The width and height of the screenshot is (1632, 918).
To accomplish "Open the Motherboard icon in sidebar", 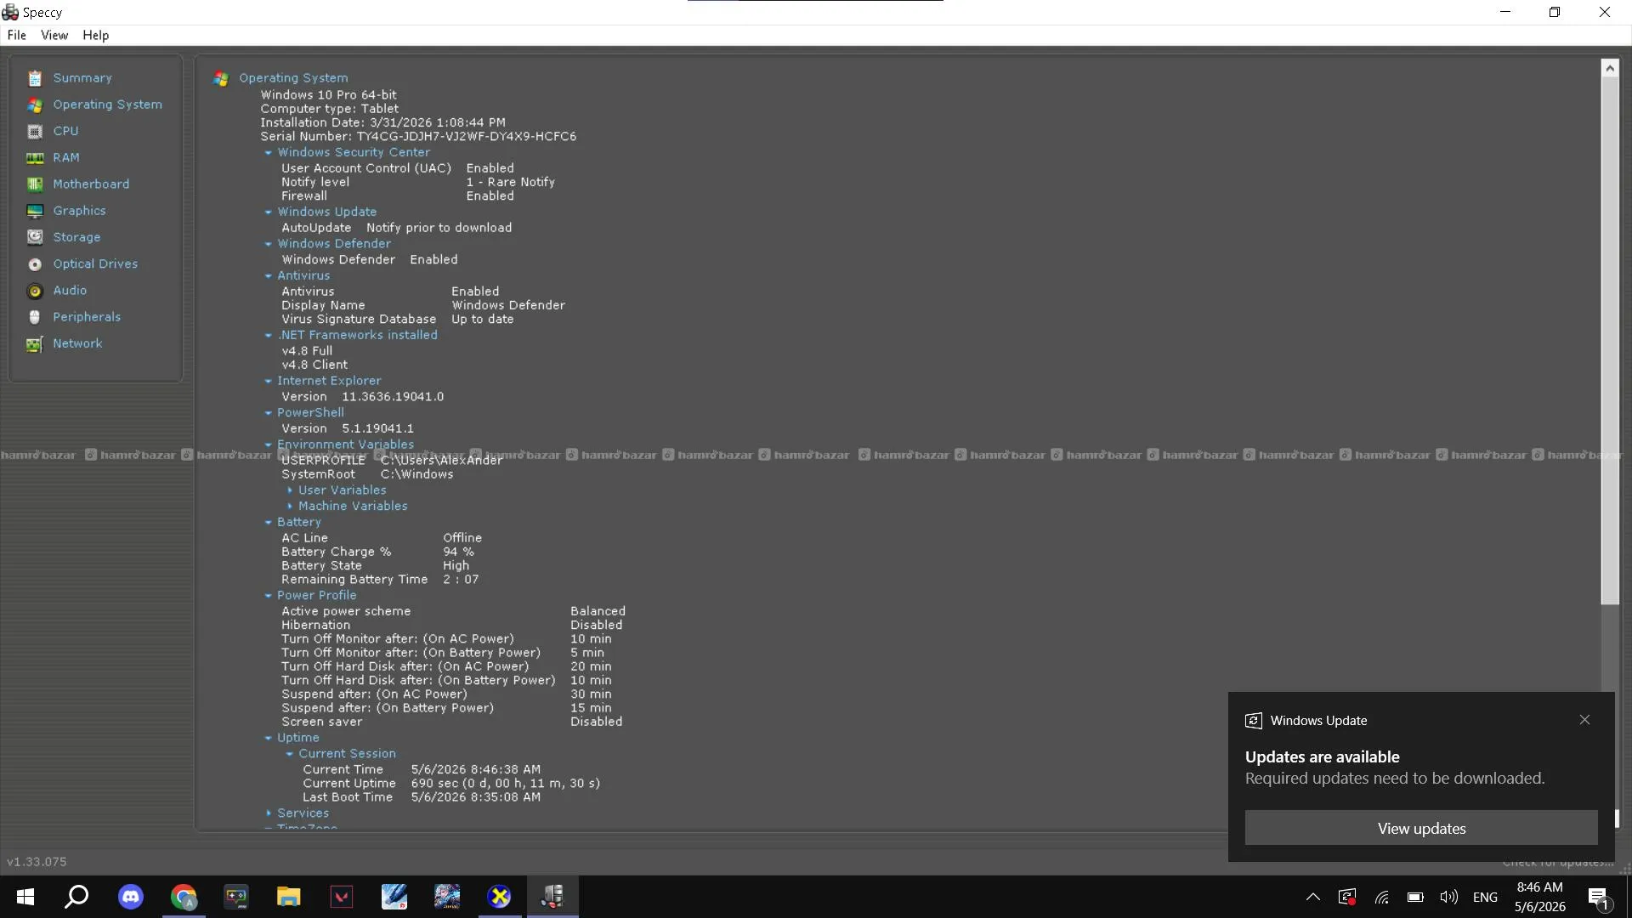I will (35, 184).
